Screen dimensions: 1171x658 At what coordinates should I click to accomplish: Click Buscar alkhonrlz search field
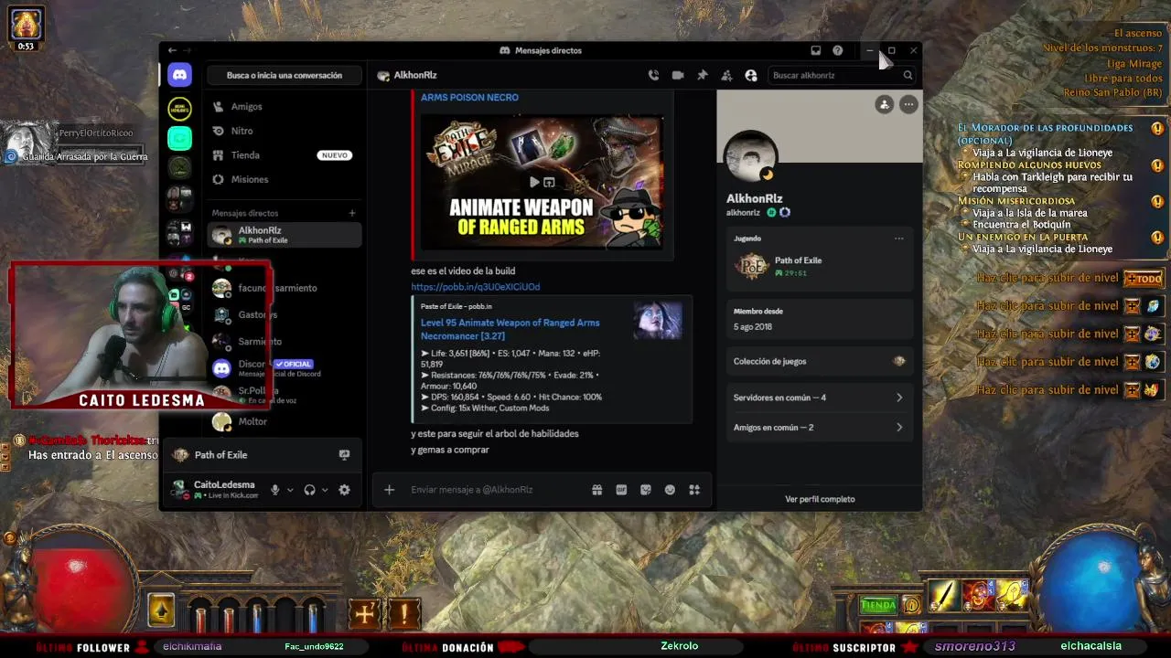click(x=842, y=76)
